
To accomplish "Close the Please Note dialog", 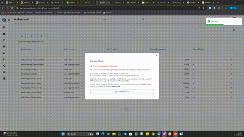I will click(157, 56).
